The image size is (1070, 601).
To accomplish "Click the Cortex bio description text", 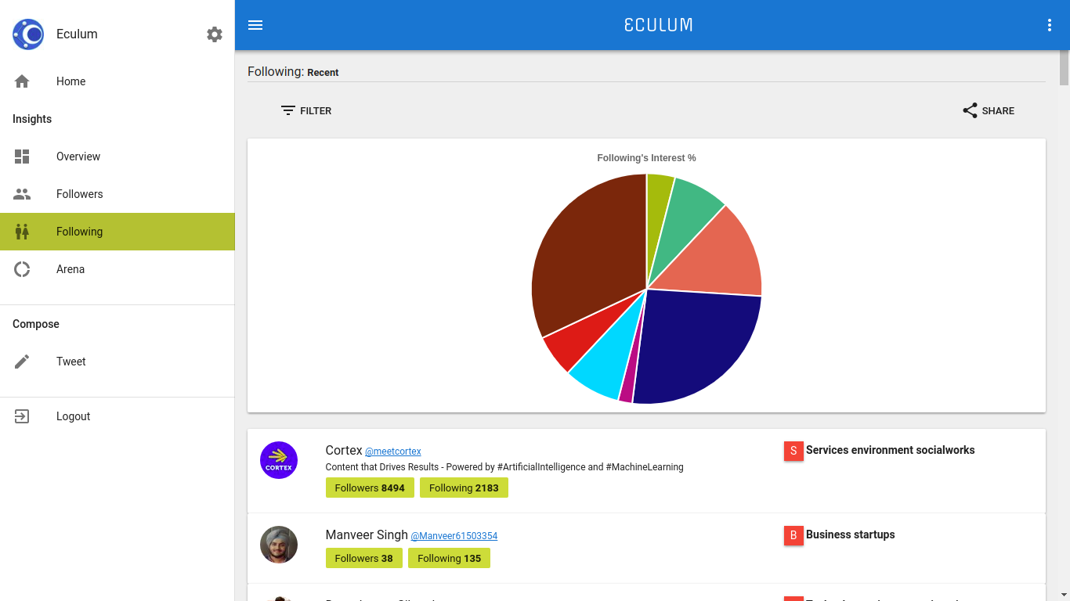I will pos(504,467).
